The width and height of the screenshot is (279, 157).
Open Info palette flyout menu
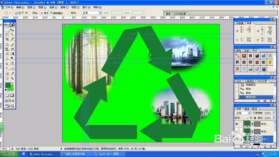[x=274, y=23]
